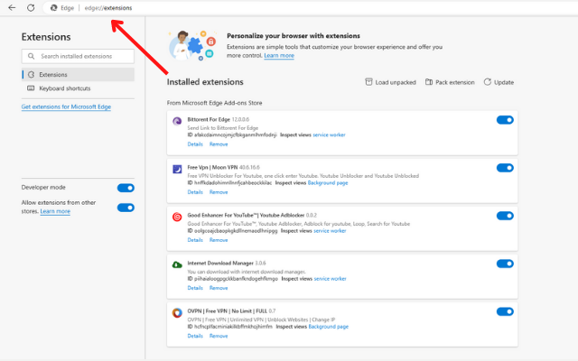Select Extensions in the sidebar
Viewport: 578px width, 361px height.
[78, 74]
